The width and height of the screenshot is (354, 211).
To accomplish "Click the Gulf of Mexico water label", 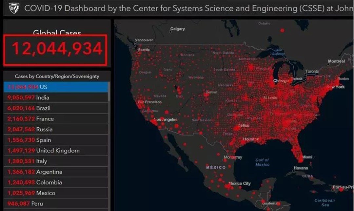I will pos(262,162).
